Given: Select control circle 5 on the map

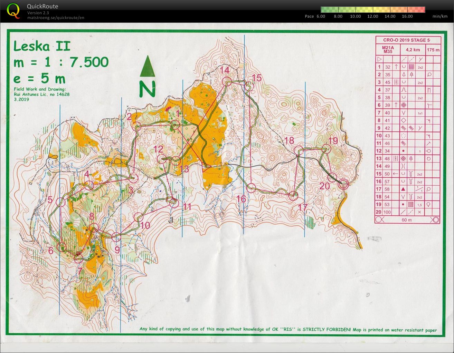Looking at the screenshot, I should pos(60,202).
